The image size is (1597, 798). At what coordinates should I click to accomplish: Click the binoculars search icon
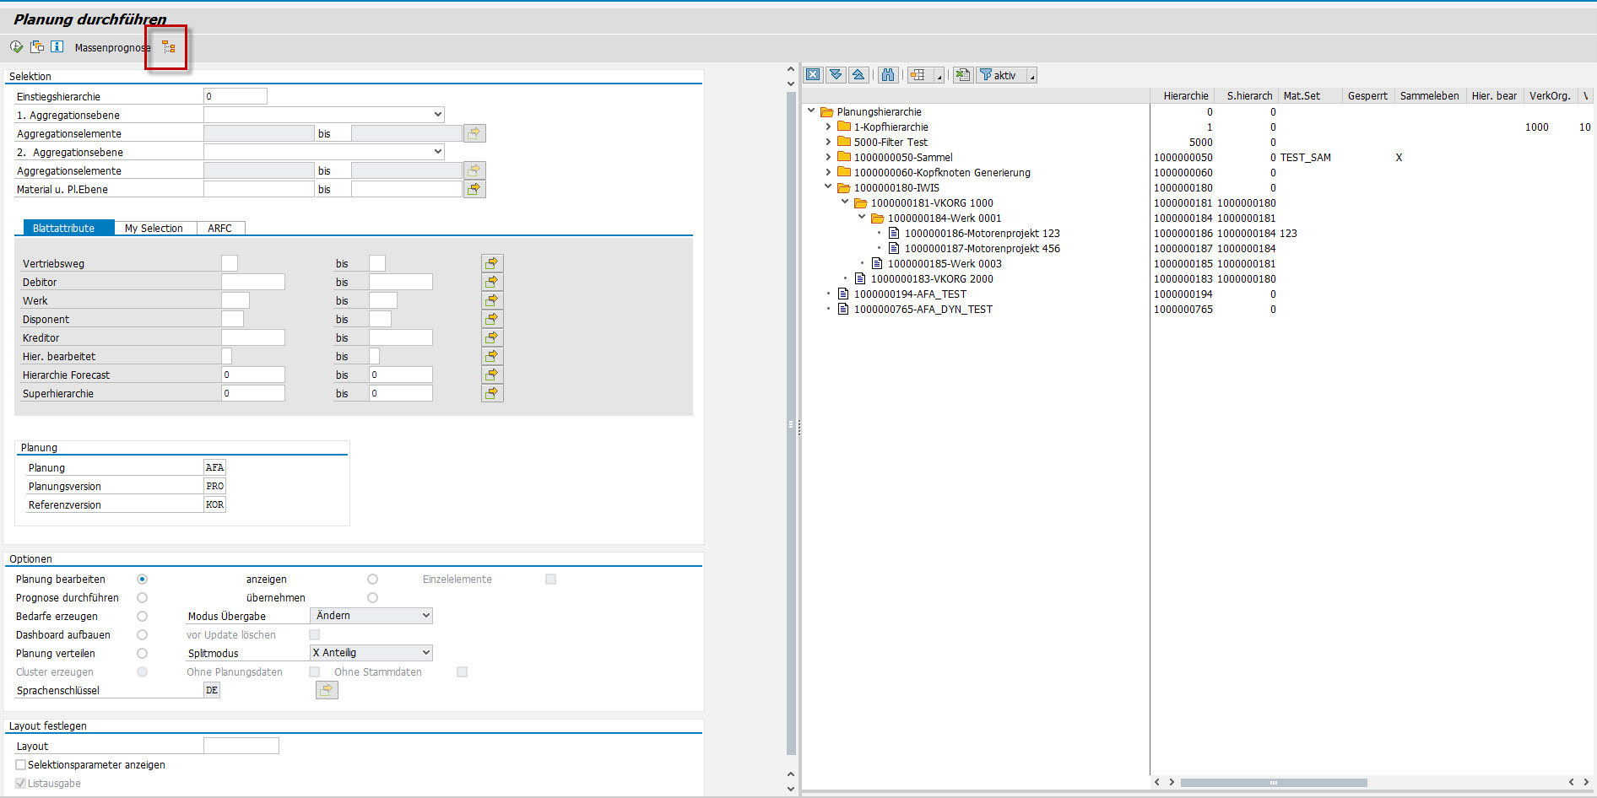click(887, 75)
